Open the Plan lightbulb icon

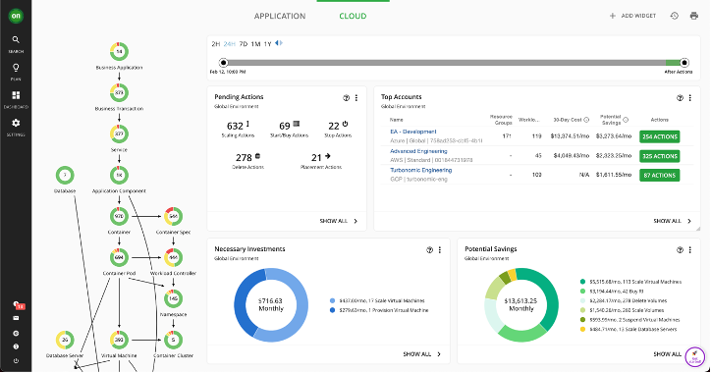point(16,68)
